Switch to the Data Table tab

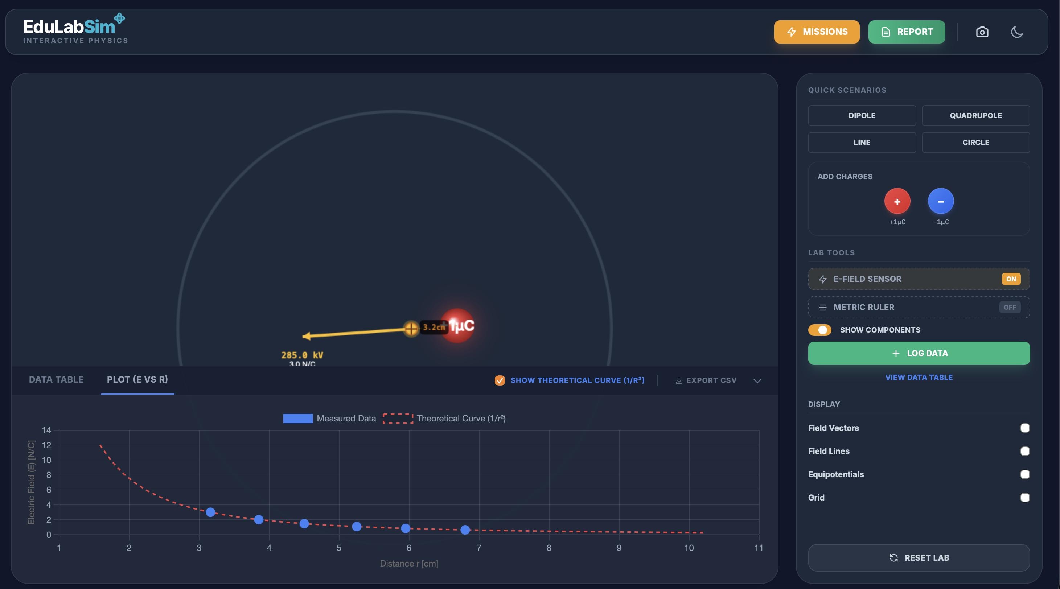tap(56, 379)
